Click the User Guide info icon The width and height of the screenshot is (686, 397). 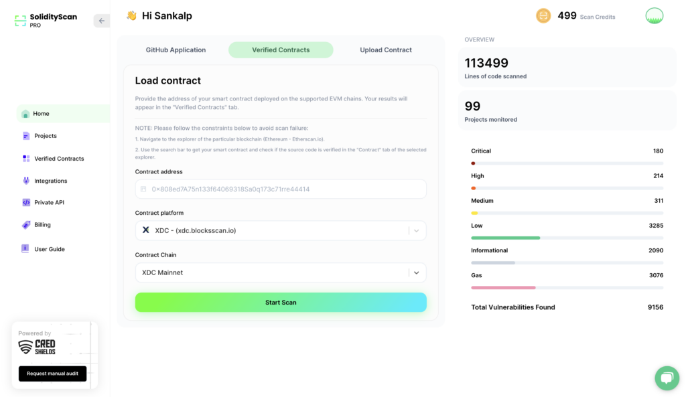pos(25,249)
